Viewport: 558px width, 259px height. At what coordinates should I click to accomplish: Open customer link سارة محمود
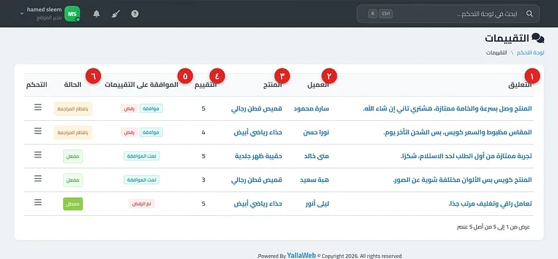(312, 109)
